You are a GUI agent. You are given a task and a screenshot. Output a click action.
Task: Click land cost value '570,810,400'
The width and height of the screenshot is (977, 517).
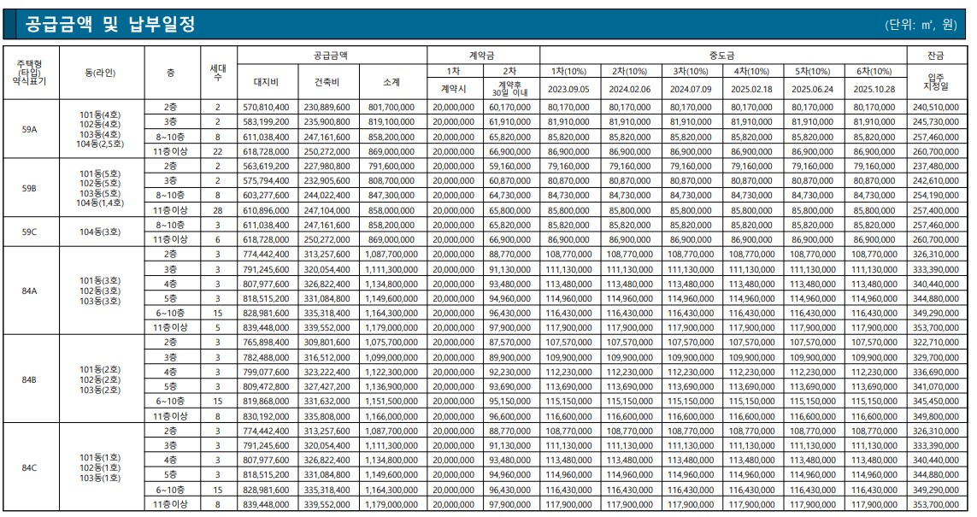coord(266,107)
